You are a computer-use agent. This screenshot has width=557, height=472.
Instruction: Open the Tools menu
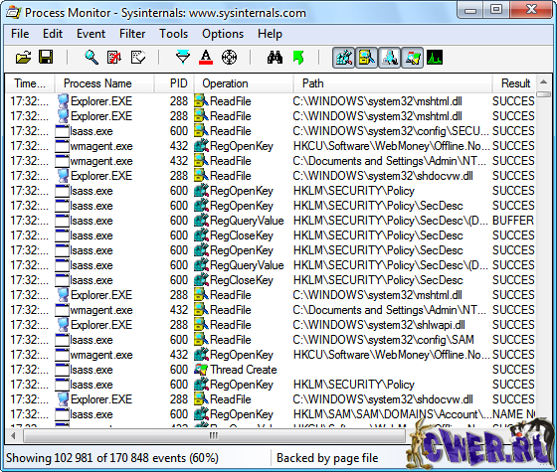173,34
